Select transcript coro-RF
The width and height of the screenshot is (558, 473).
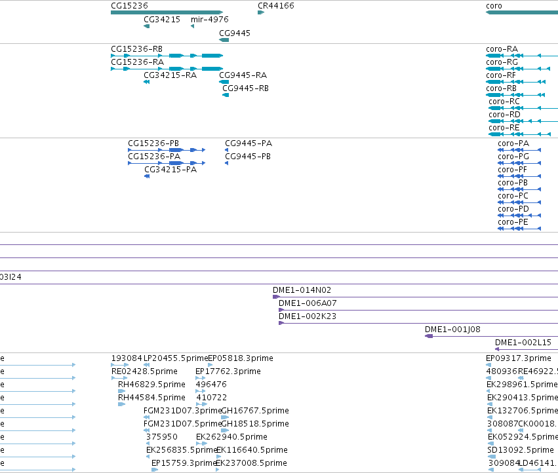click(515, 82)
